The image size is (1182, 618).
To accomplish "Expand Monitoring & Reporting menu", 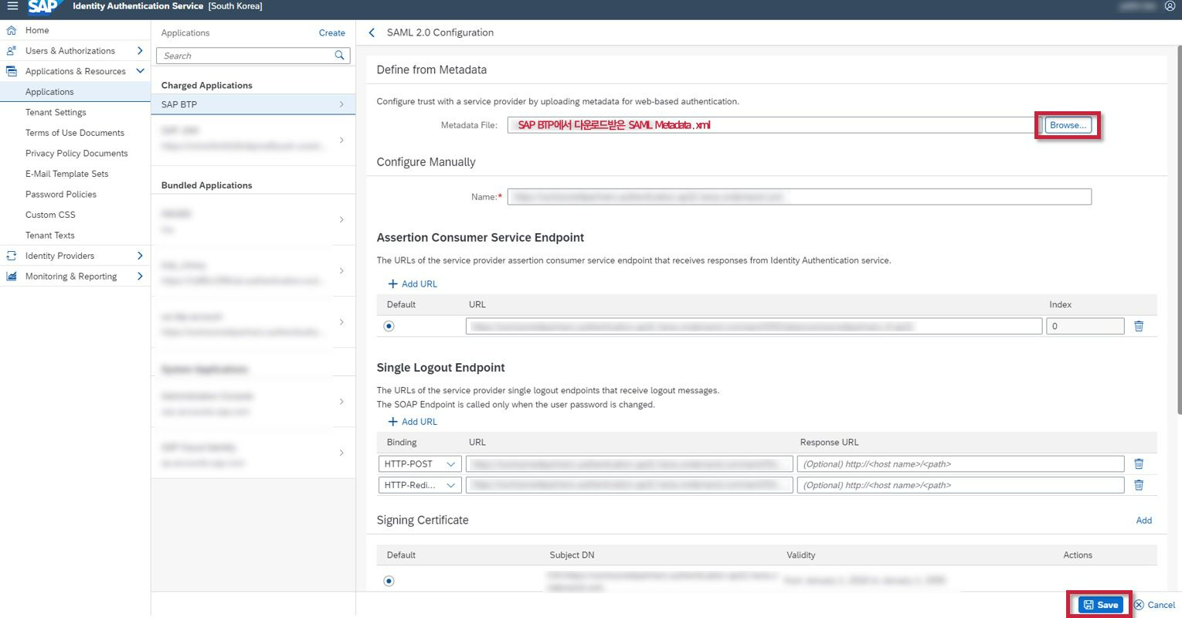I will coord(140,277).
